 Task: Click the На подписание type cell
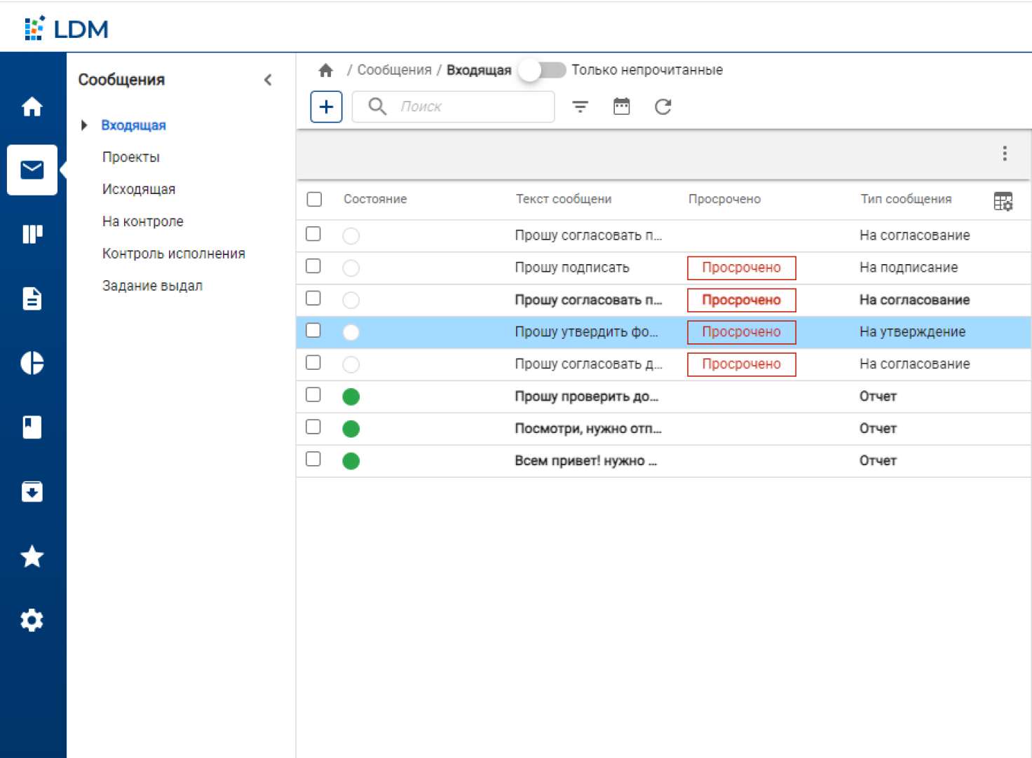909,268
